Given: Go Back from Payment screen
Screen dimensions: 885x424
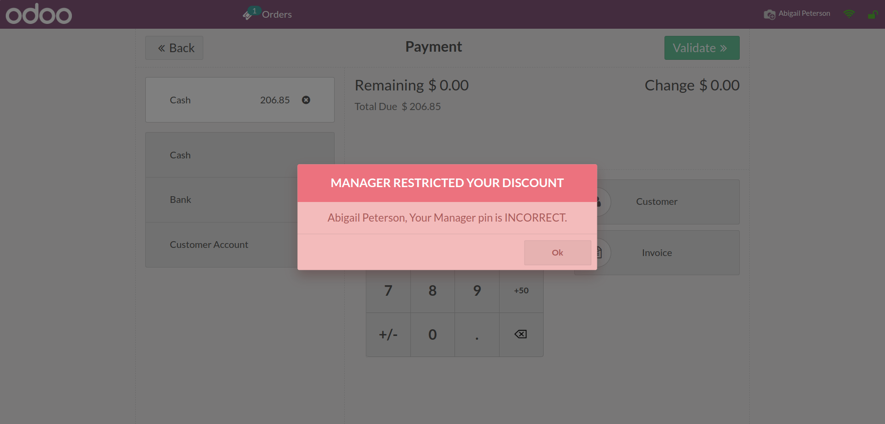Looking at the screenshot, I should tap(175, 48).
